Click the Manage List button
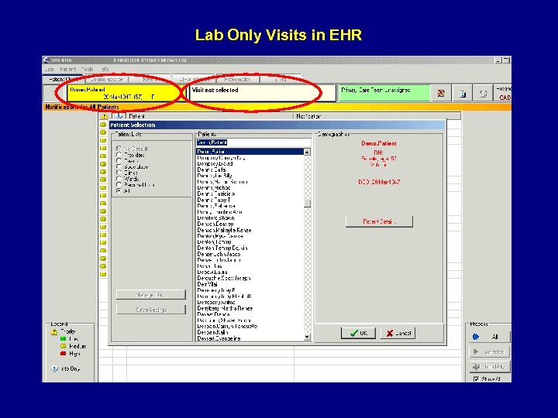Viewport: 558px width, 418px height. pyautogui.click(x=151, y=295)
